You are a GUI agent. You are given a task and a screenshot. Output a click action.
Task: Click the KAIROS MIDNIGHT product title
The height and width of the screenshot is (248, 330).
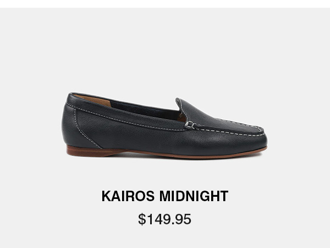click(x=165, y=196)
